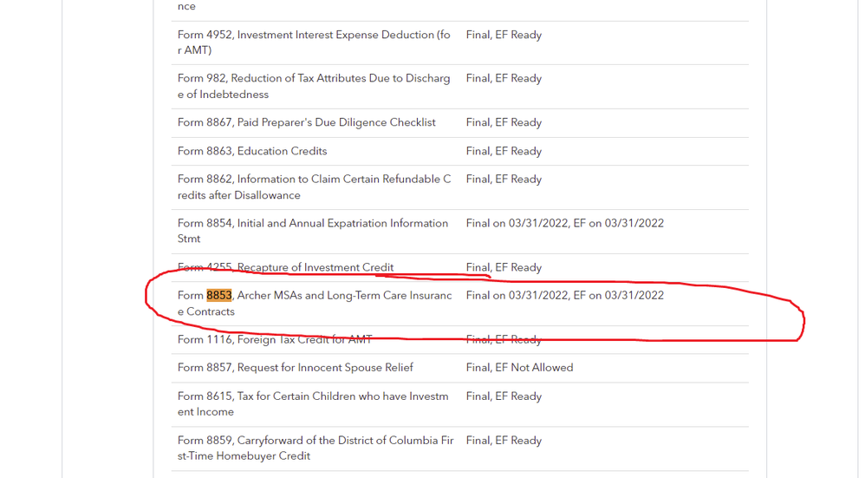Select the EF Ready status beside Form 982
The height and width of the screenshot is (478, 865).
[504, 78]
